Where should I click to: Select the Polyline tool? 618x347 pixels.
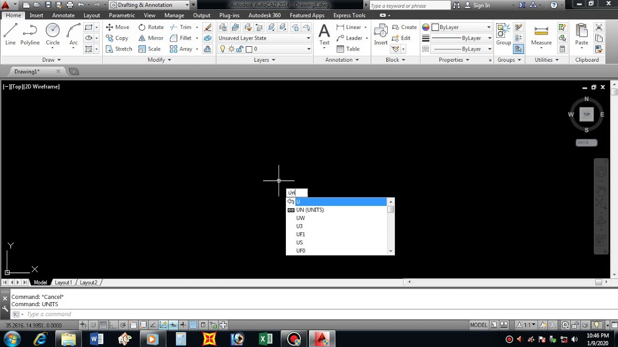pyautogui.click(x=30, y=35)
